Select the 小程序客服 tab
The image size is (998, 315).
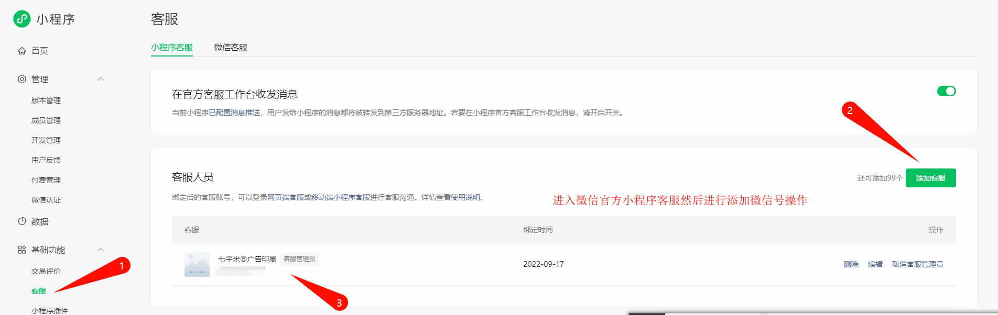[172, 48]
